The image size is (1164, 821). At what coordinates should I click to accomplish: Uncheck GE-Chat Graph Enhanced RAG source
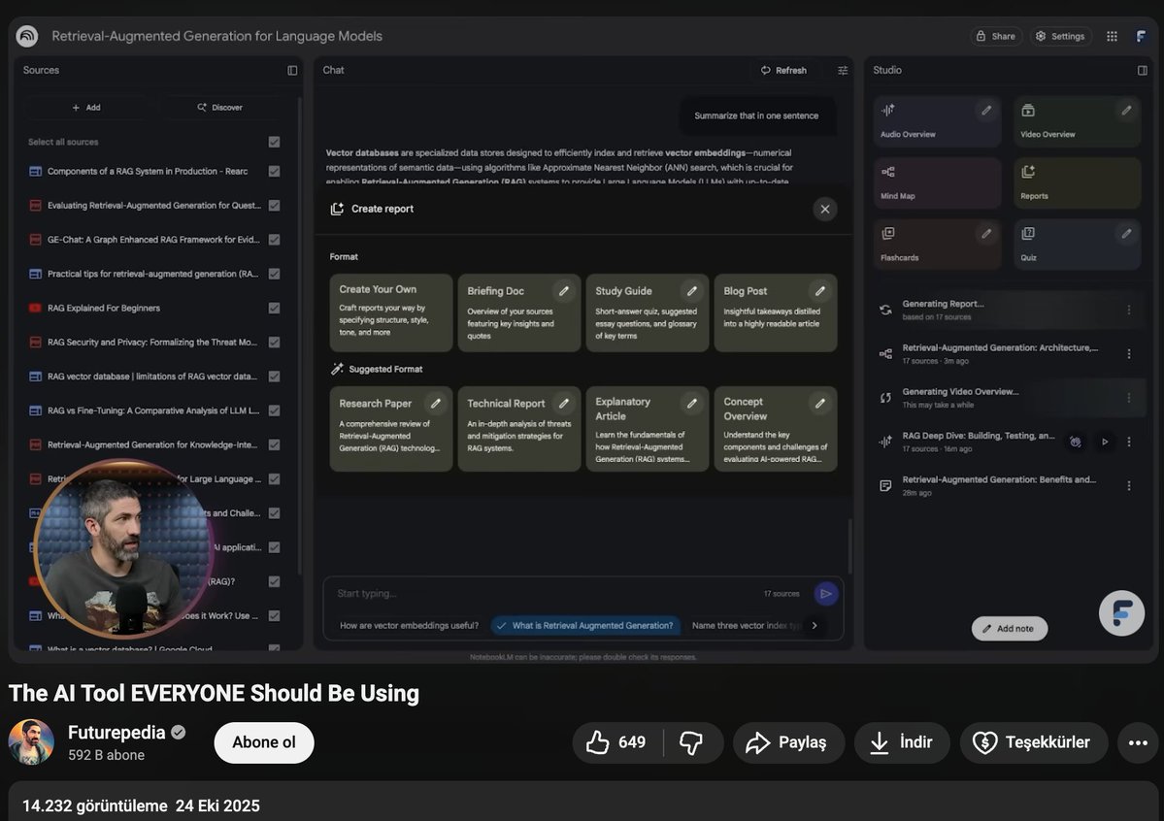(274, 240)
